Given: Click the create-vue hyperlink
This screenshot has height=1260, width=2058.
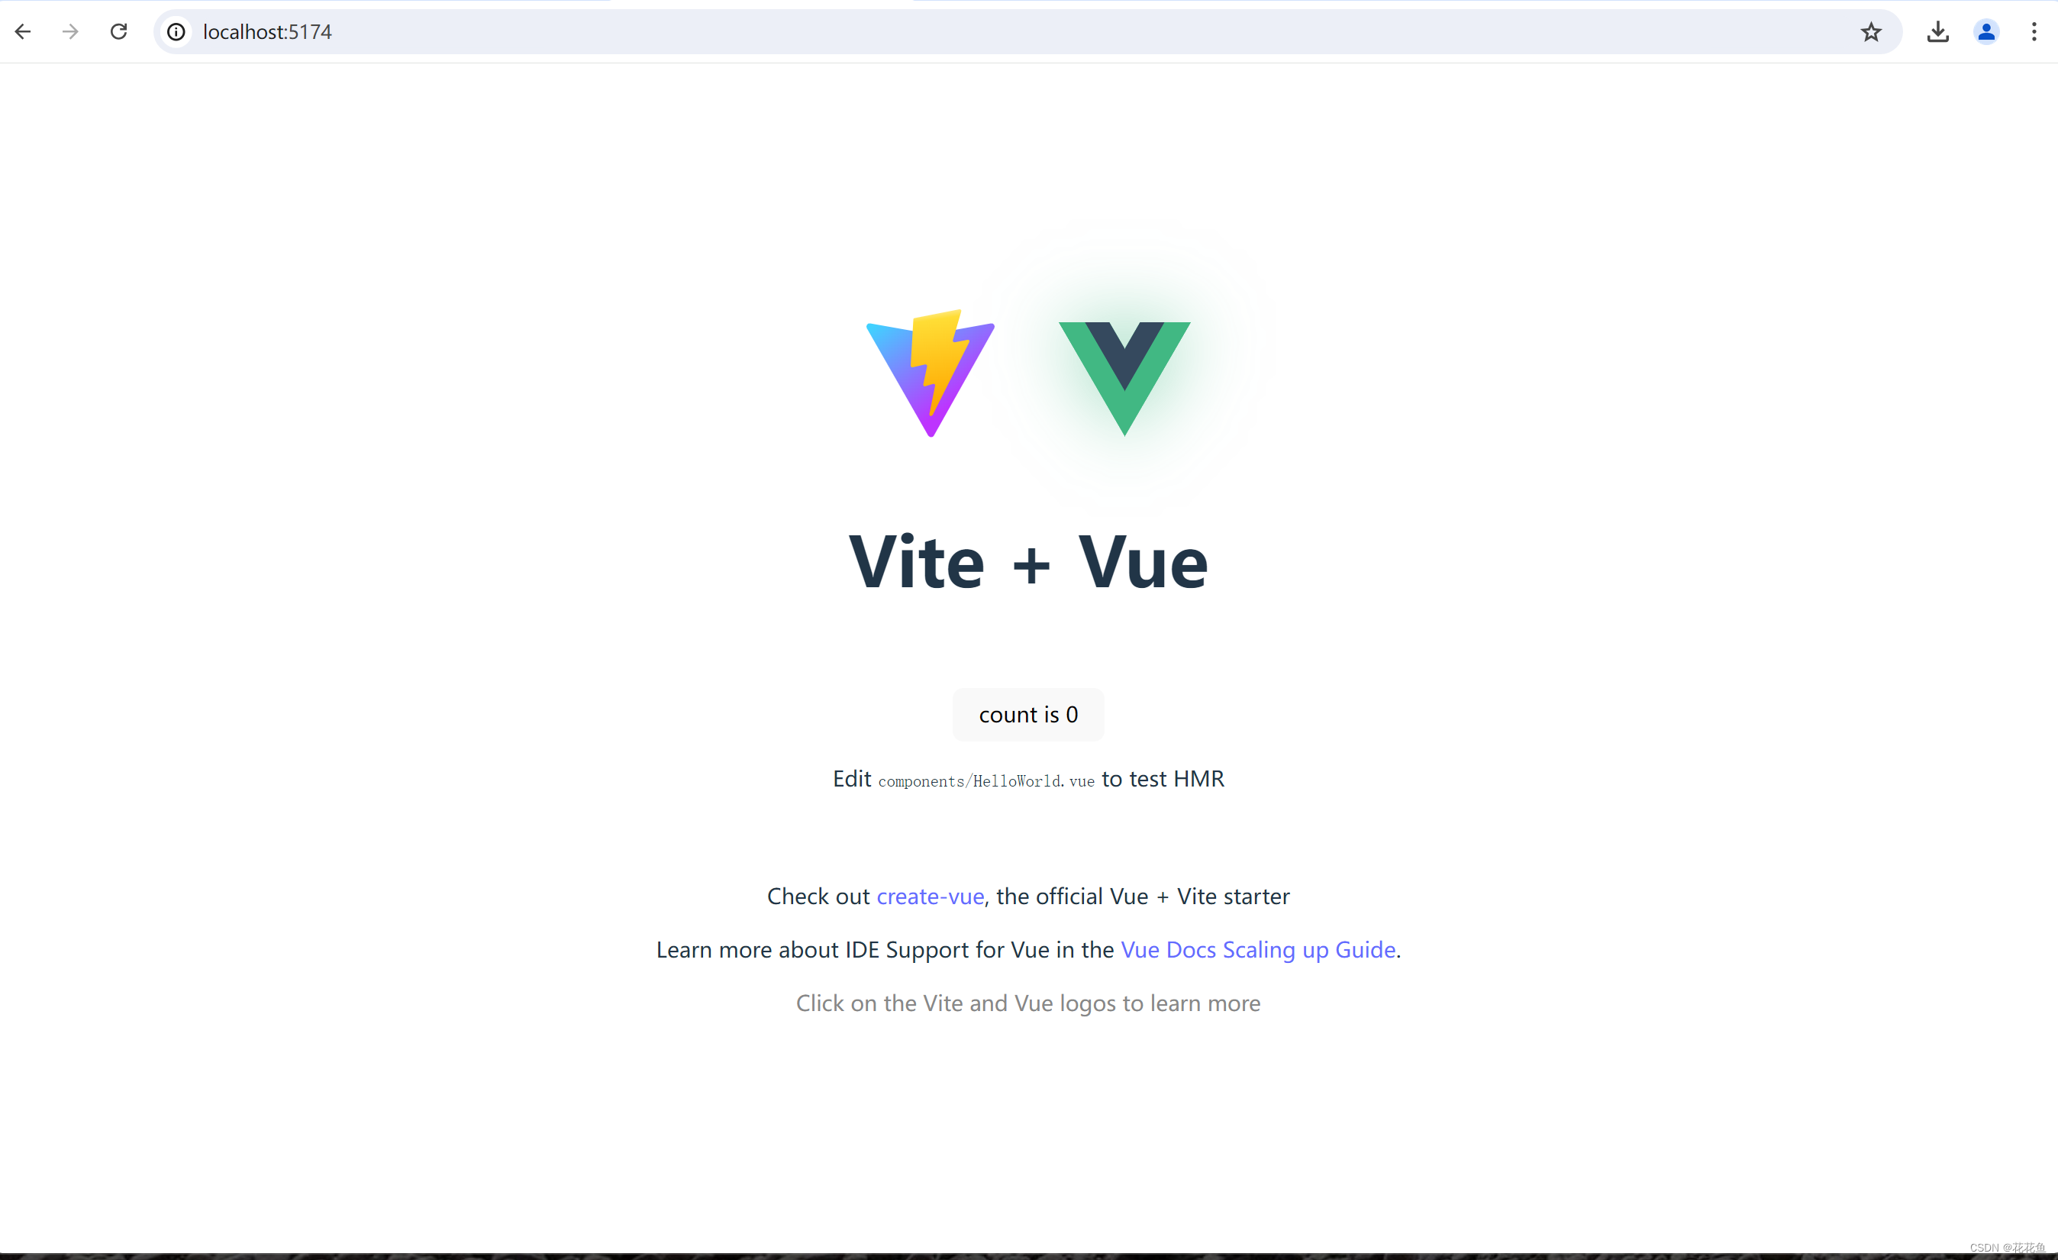Looking at the screenshot, I should (x=931, y=894).
